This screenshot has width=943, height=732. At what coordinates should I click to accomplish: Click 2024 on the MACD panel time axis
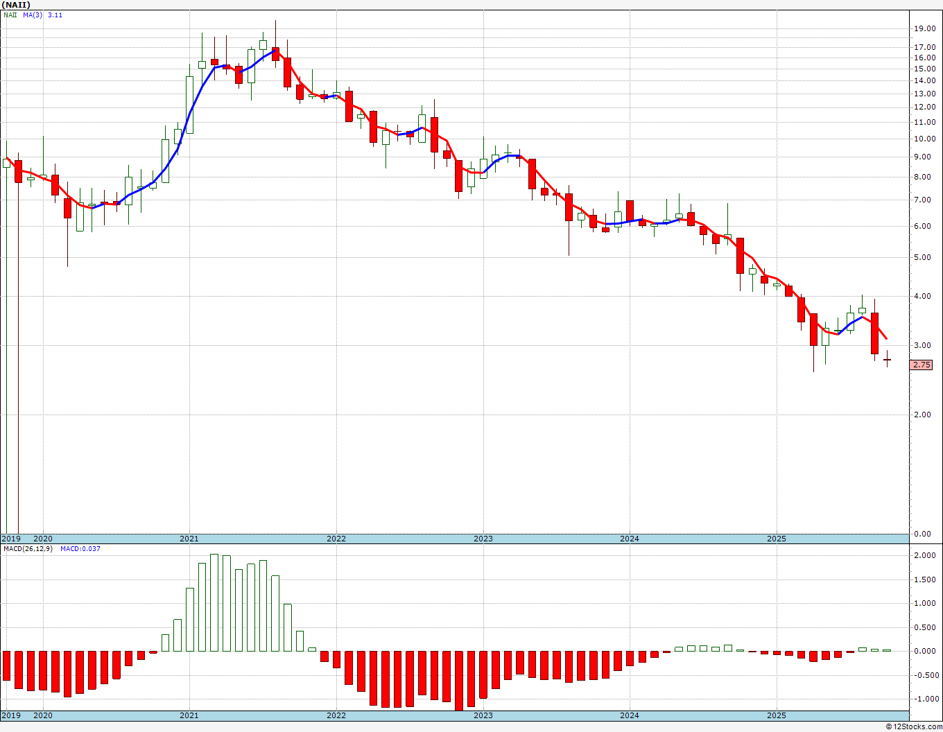pyautogui.click(x=630, y=715)
